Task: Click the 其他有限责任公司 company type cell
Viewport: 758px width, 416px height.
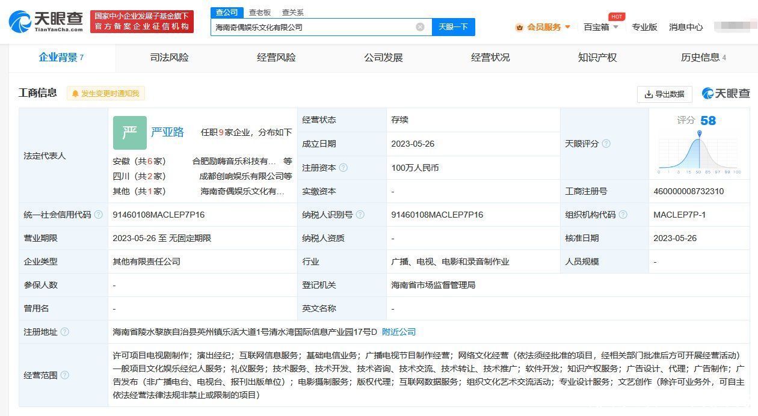Action: tap(146, 262)
